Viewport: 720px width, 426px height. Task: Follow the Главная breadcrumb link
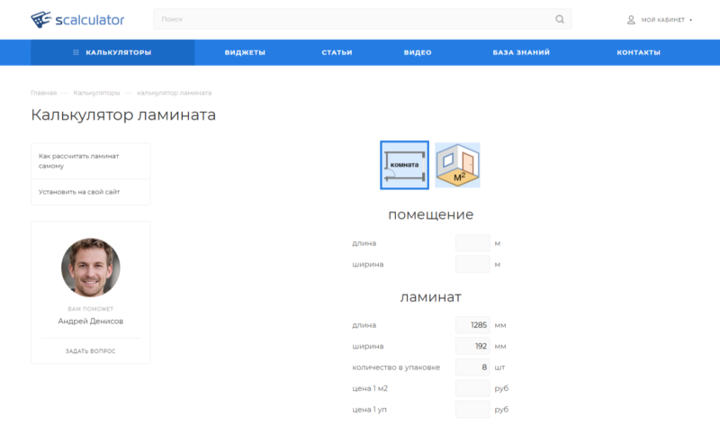coord(43,93)
